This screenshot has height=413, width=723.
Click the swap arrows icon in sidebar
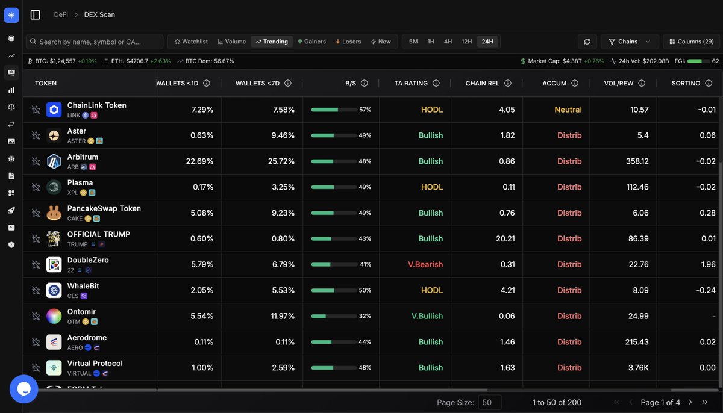pos(11,125)
